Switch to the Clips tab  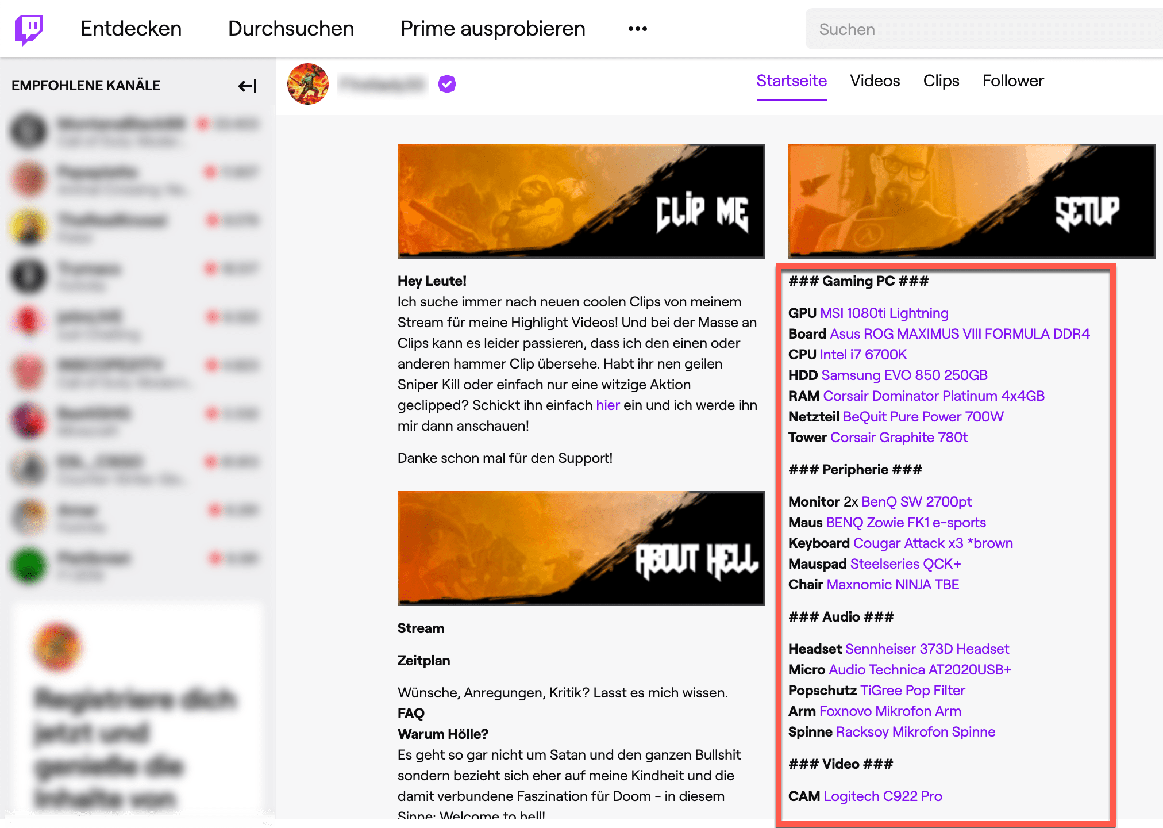point(941,81)
